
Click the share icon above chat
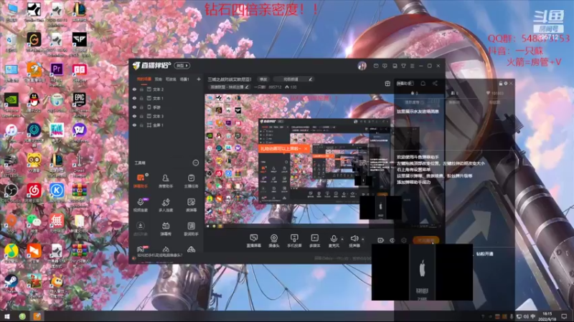435,83
